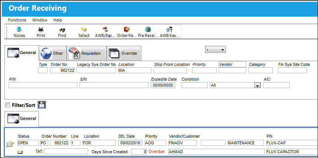Select the upper General search tab
The image size is (318, 158).
click(22, 53)
